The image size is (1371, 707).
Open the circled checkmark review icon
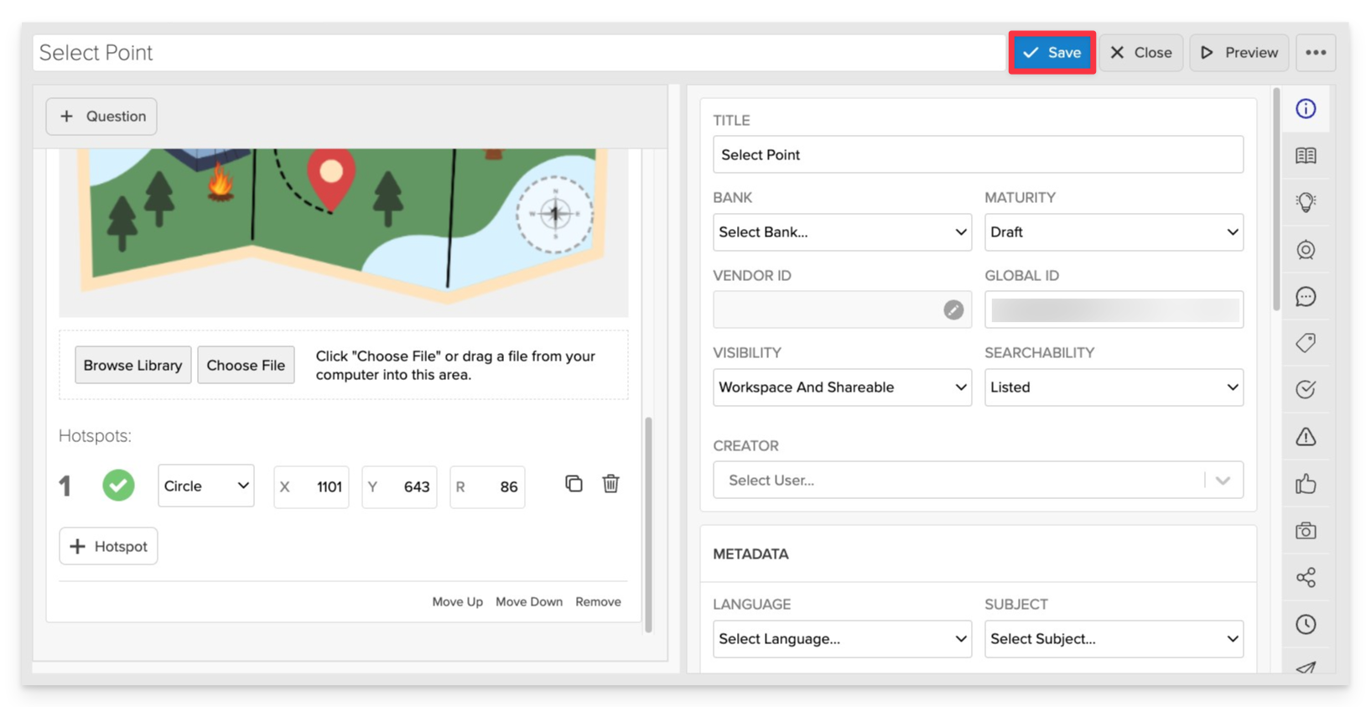pos(1306,389)
